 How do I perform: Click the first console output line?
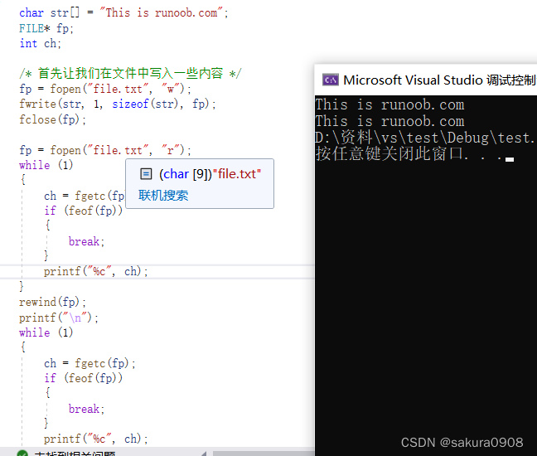pos(389,104)
